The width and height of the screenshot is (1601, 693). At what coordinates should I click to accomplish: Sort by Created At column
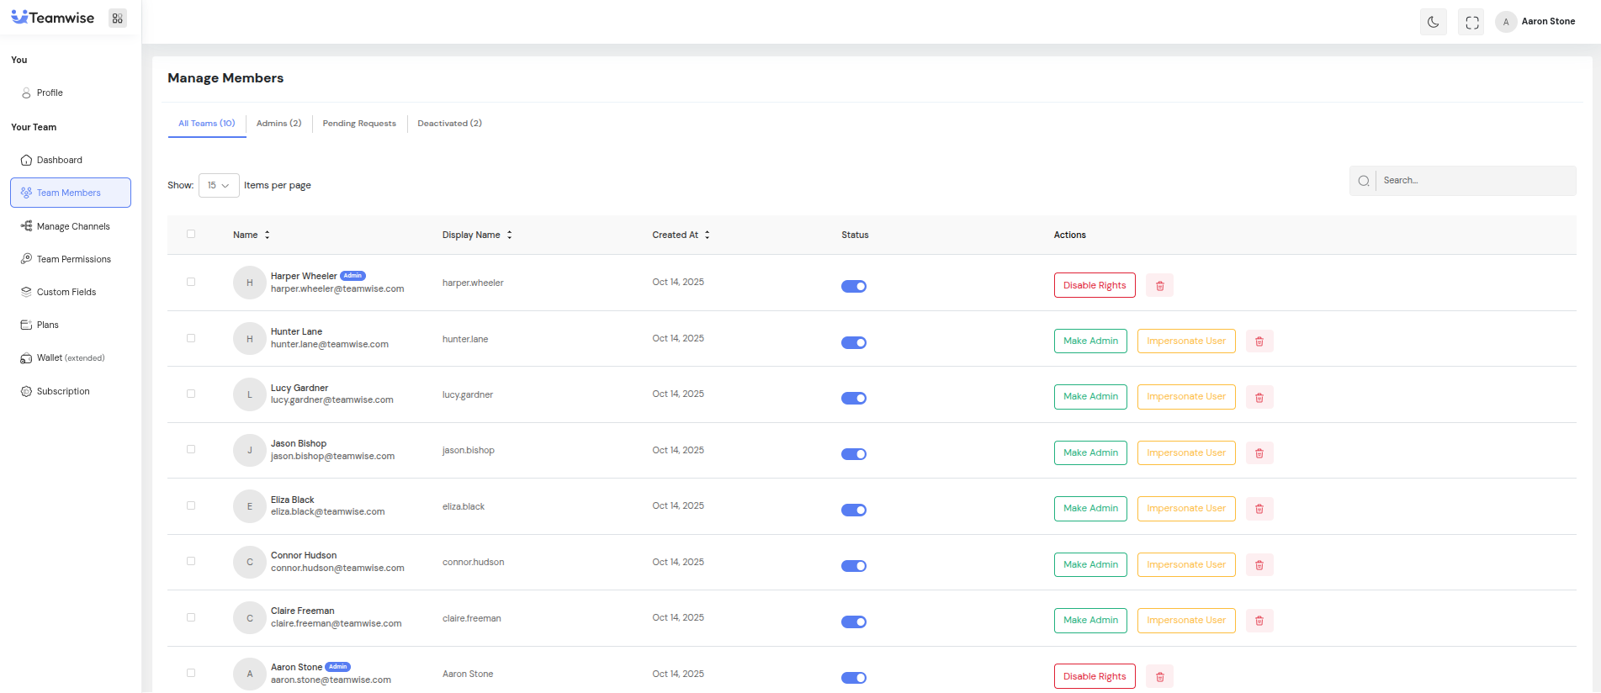pos(707,235)
